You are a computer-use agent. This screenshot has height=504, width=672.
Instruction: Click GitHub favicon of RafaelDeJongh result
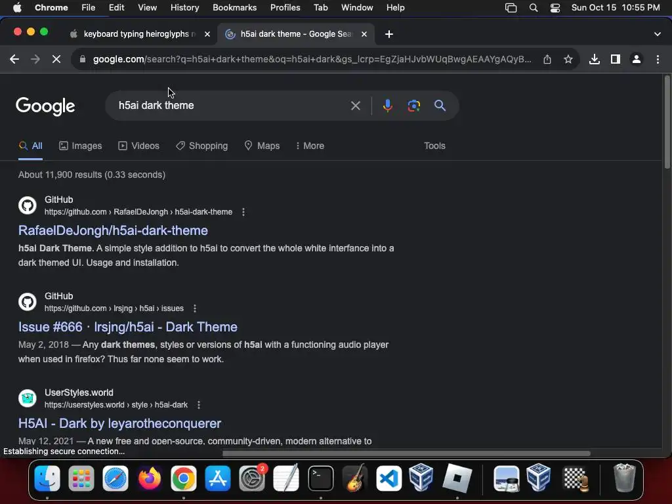click(28, 205)
